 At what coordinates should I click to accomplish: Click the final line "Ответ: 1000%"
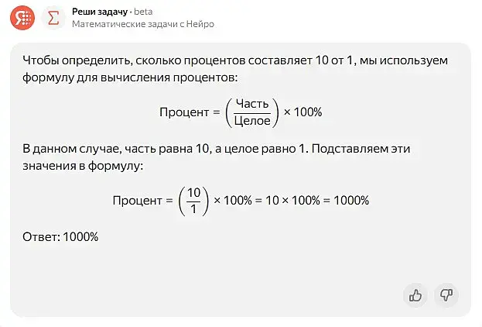pos(60,236)
